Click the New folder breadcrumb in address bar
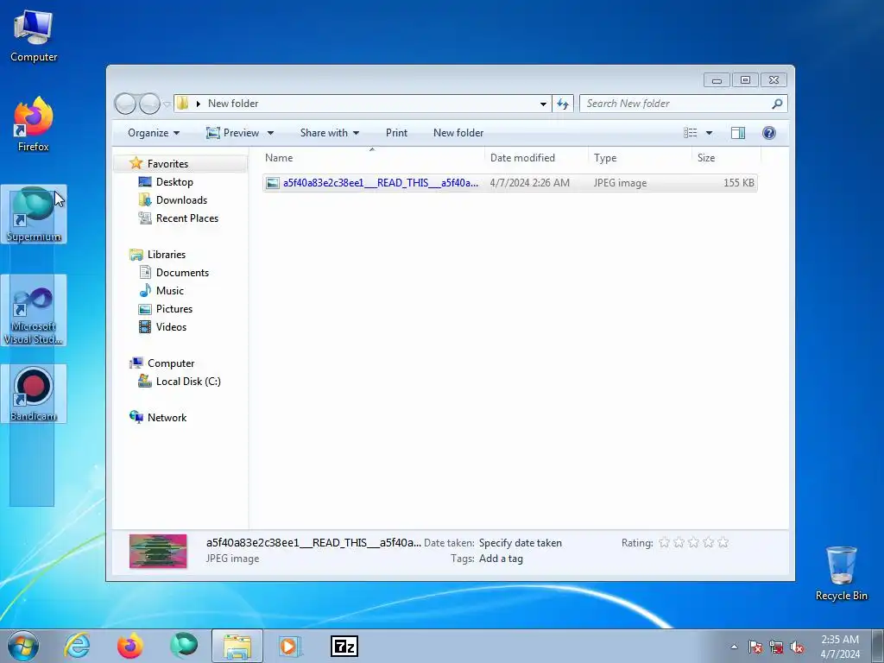Image resolution: width=884 pixels, height=663 pixels. pyautogui.click(x=233, y=104)
